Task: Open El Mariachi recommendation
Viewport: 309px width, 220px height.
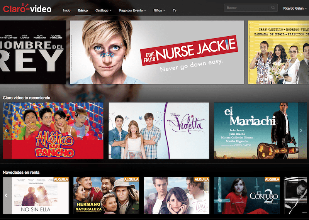Action: pyautogui.click(x=260, y=130)
